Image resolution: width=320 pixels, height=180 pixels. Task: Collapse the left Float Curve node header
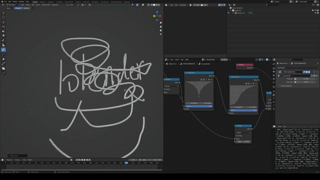(186, 73)
